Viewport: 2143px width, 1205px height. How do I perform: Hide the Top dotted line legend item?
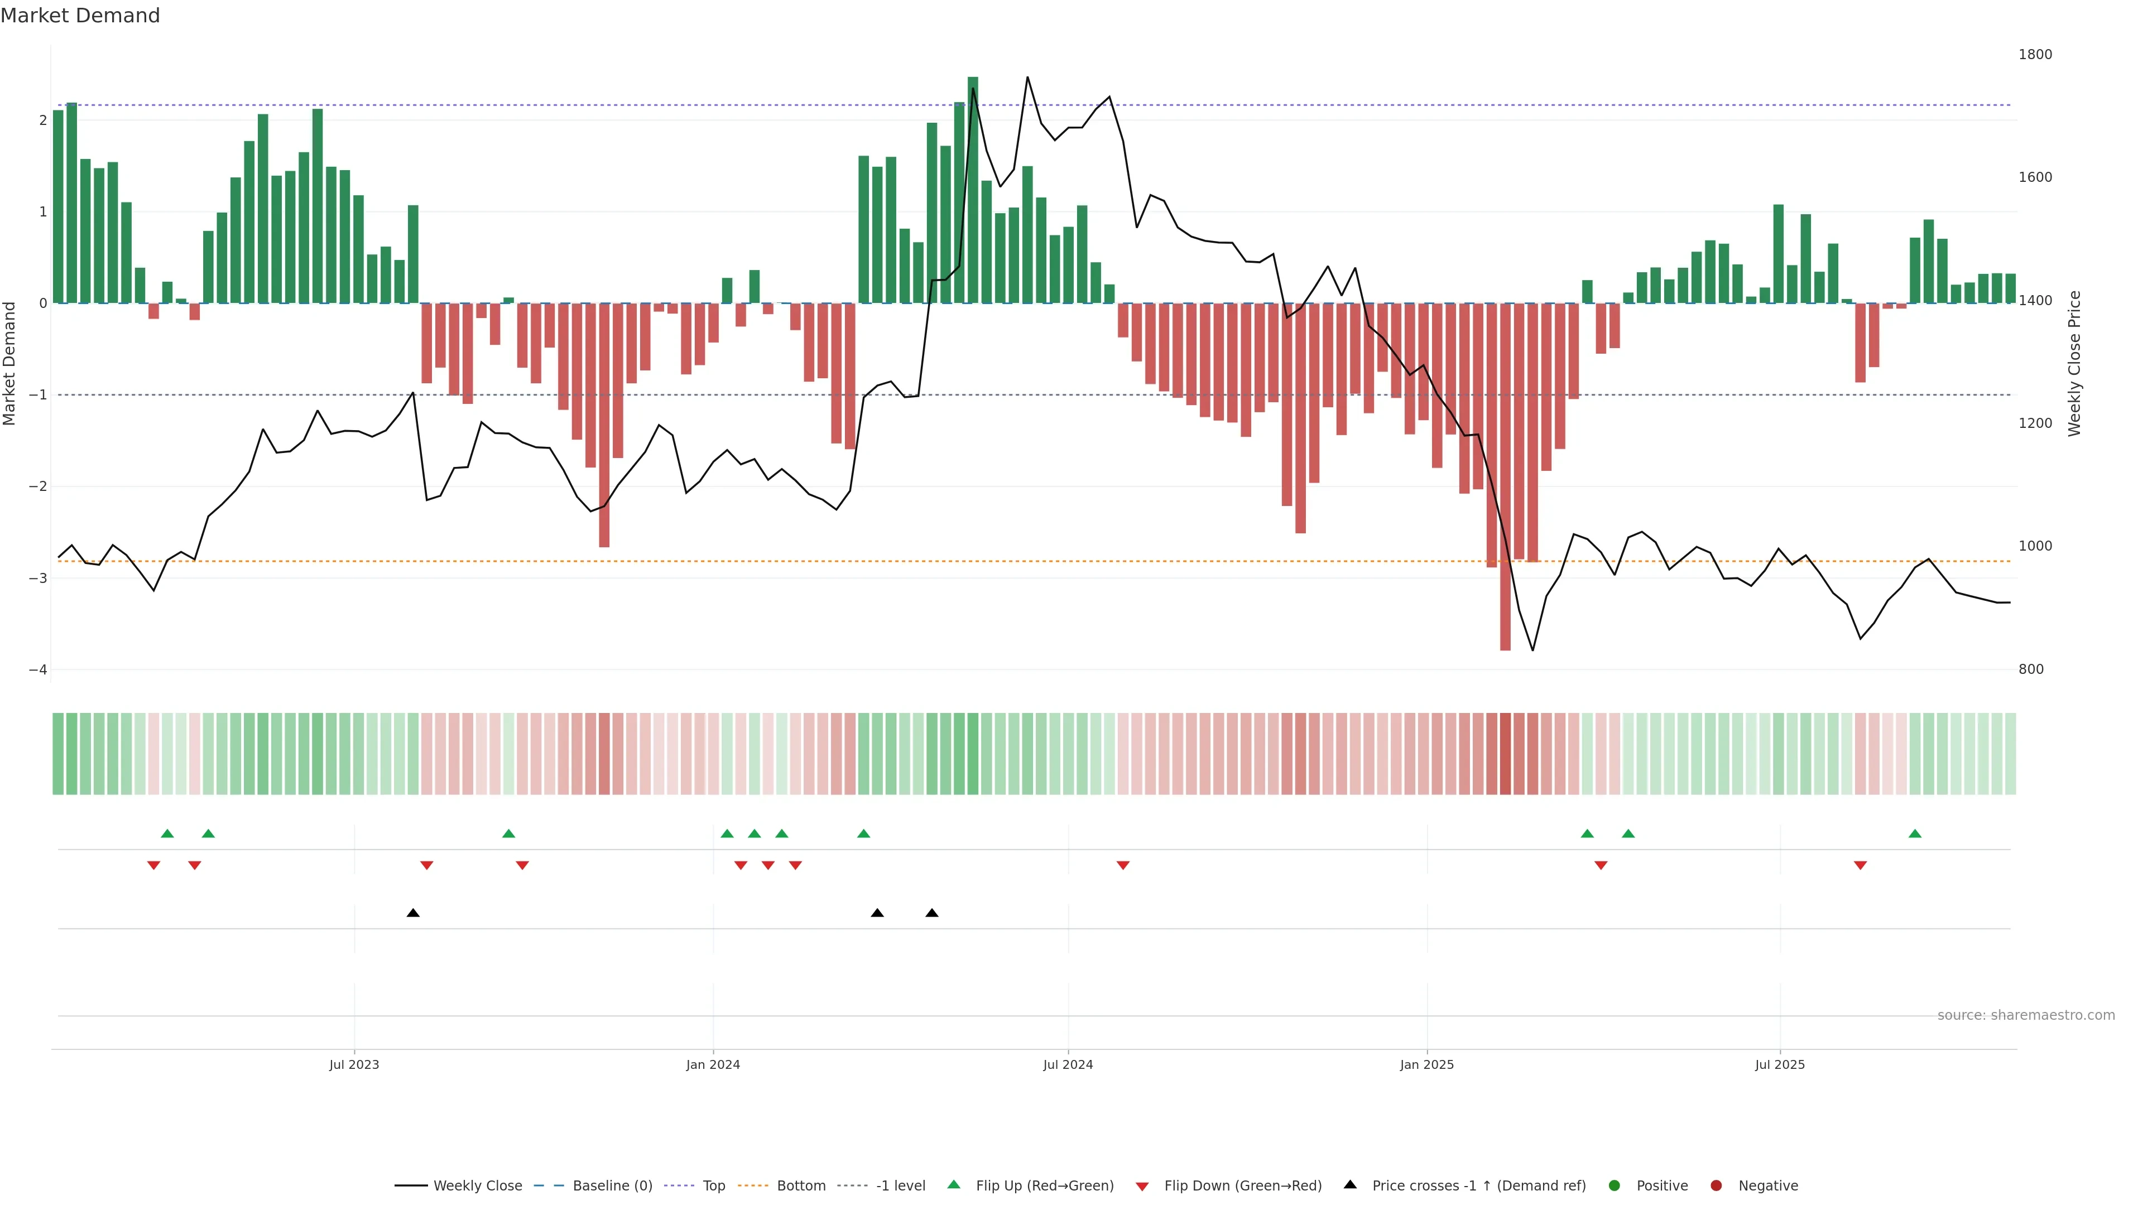click(713, 1186)
